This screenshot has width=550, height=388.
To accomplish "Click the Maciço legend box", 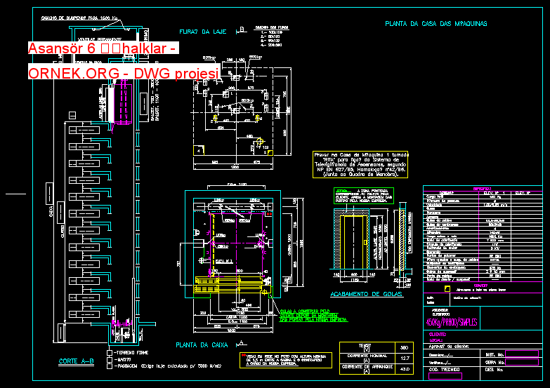I will click(109, 359).
